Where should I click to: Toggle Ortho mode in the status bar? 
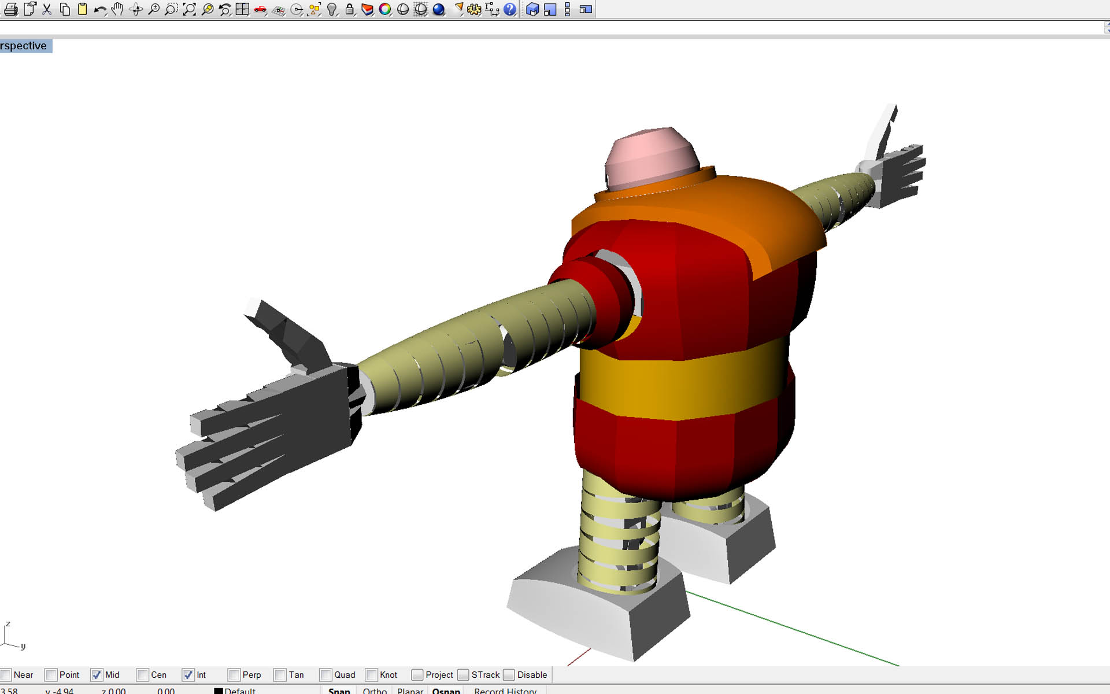(375, 691)
